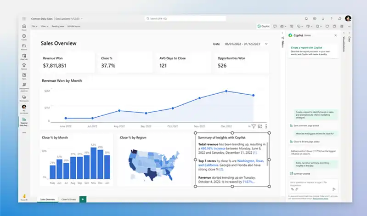Select the Regional Sales Report sidebar item

[x=24, y=121]
